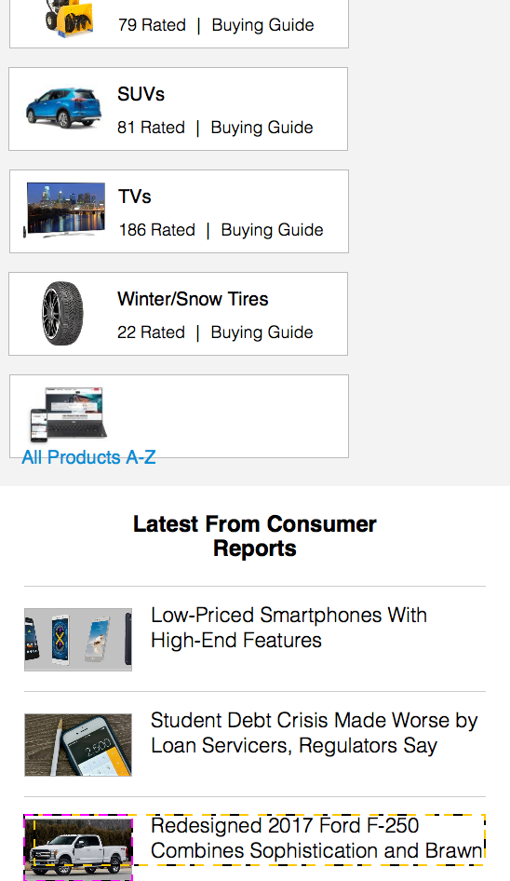Open the TVs category heading
510x881 pixels.
(x=135, y=197)
